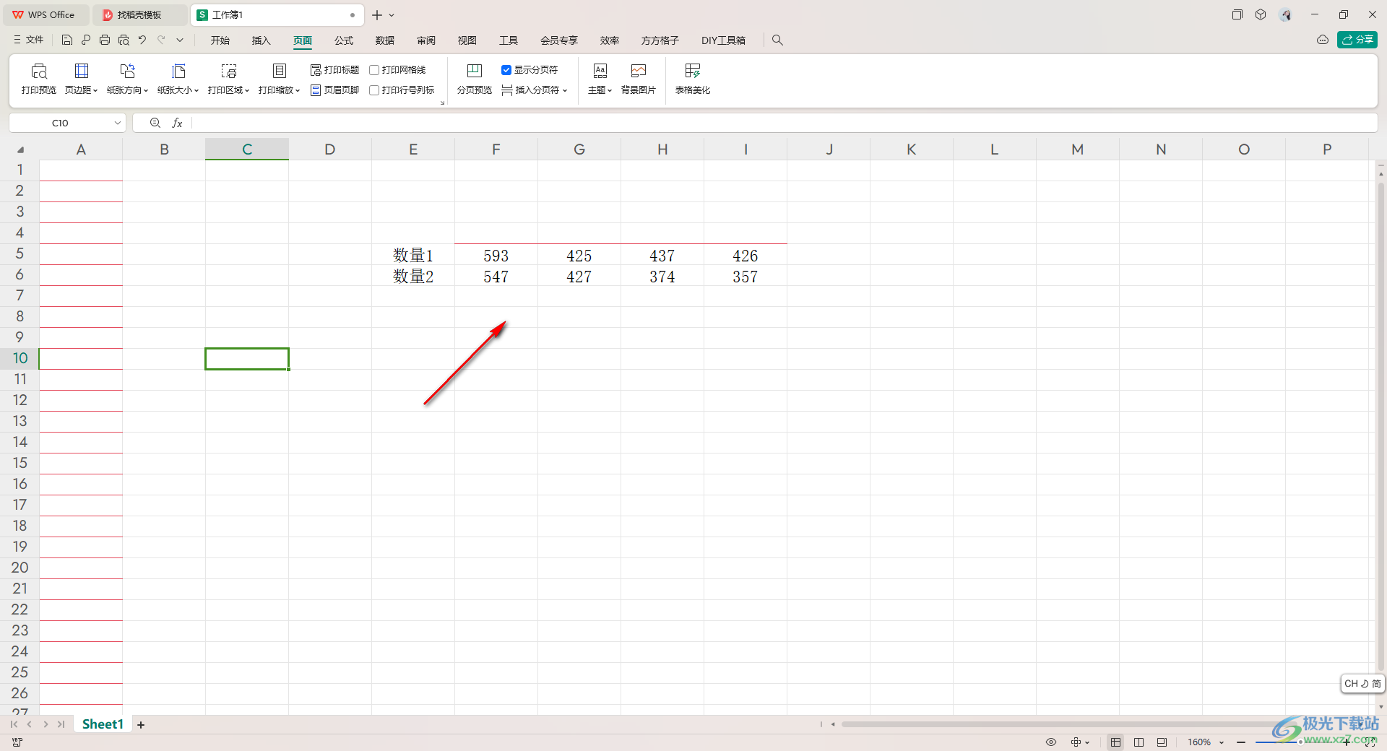Click the first-sheet navigation arrow

coord(14,724)
